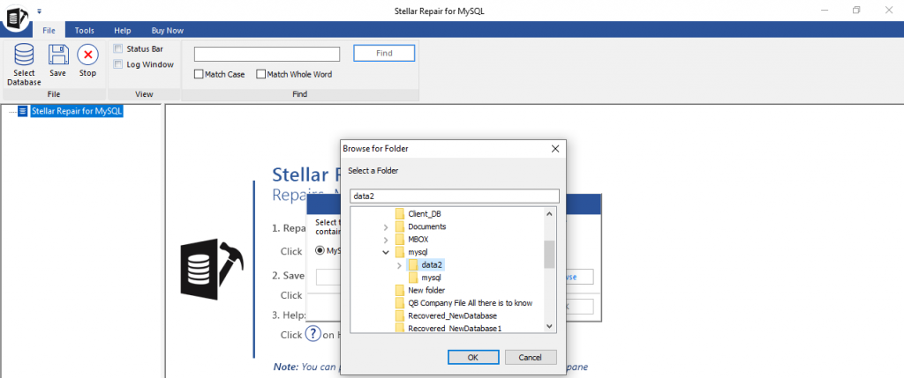Image resolution: width=904 pixels, height=378 pixels.
Task: Click the folder name field showing data2
Action: tap(455, 196)
